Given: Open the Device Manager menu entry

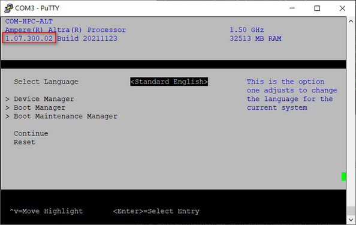Looking at the screenshot, I should tap(44, 99).
